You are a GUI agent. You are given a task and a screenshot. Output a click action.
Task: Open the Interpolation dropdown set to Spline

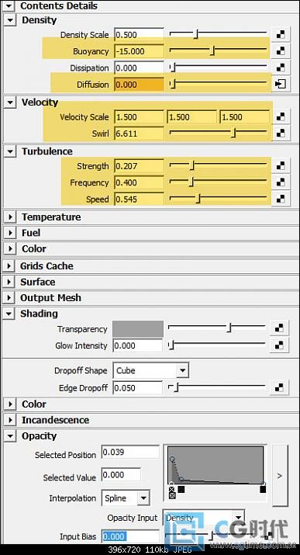pyautogui.click(x=126, y=498)
